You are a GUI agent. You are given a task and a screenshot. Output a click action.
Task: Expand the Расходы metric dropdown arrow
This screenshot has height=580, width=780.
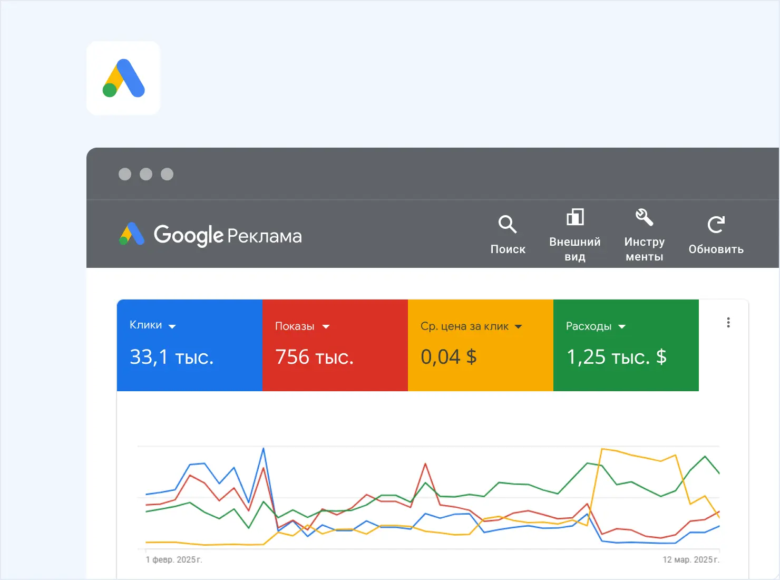622,327
